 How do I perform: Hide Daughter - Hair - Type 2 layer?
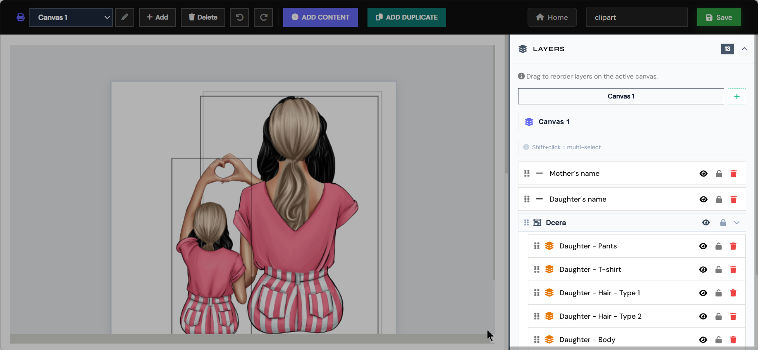coord(703,316)
